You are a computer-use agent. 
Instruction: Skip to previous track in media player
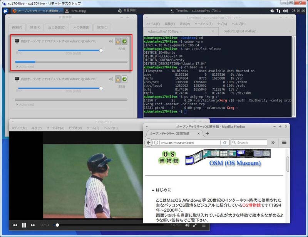(15, 225)
